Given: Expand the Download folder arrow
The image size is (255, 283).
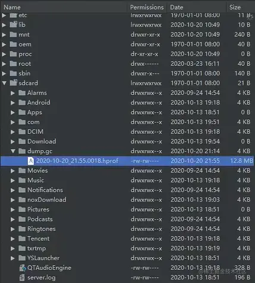Looking at the screenshot, I should [12, 141].
